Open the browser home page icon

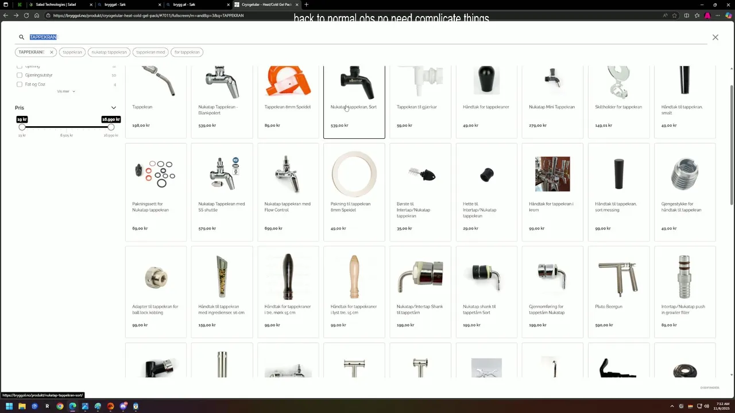click(37, 15)
